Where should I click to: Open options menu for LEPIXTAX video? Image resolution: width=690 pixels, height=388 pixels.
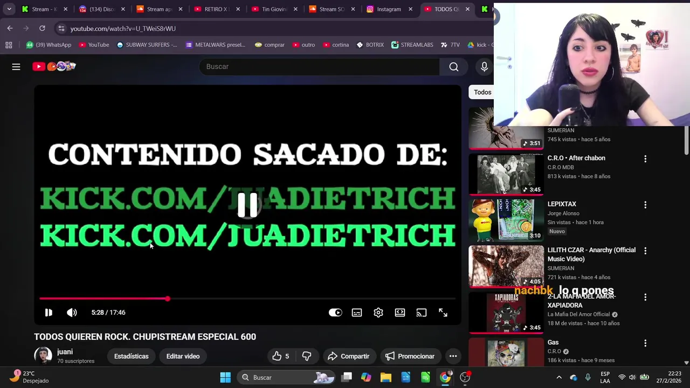(645, 205)
